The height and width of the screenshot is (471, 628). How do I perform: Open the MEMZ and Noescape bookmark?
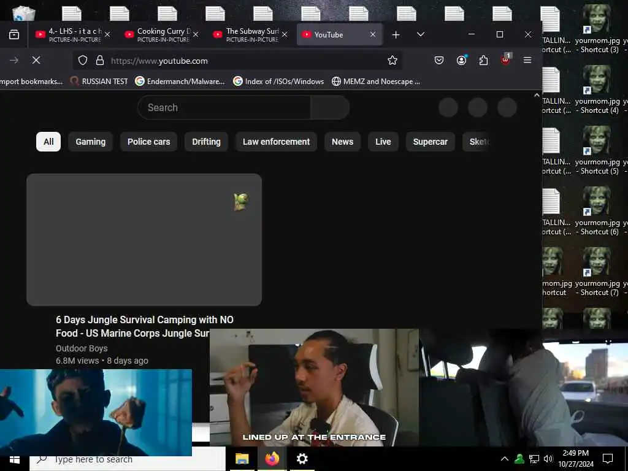tap(376, 82)
